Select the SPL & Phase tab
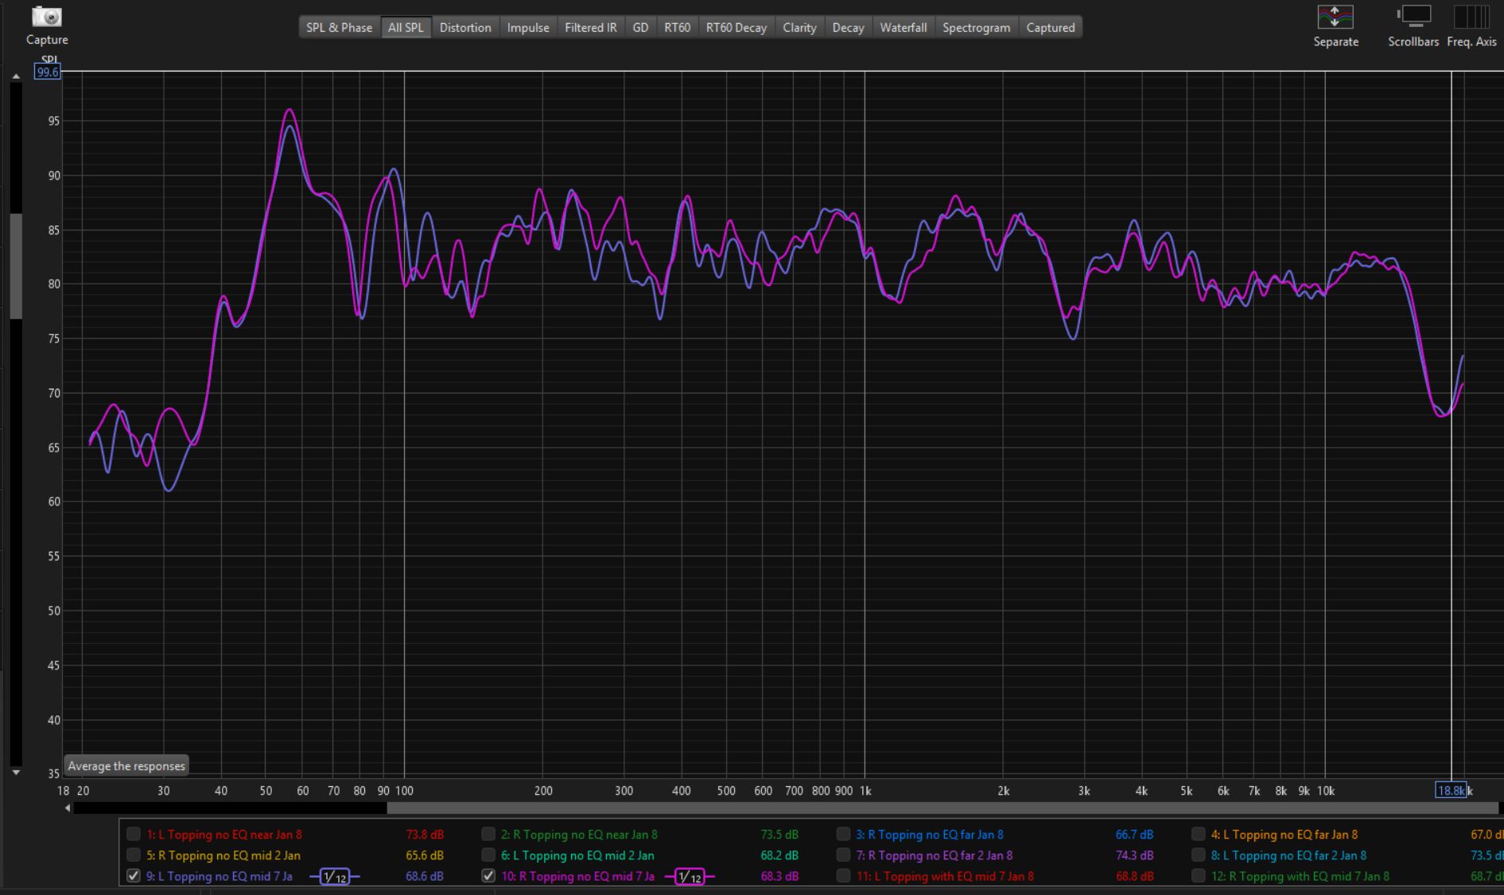Viewport: 1504px width, 895px height. (x=339, y=28)
